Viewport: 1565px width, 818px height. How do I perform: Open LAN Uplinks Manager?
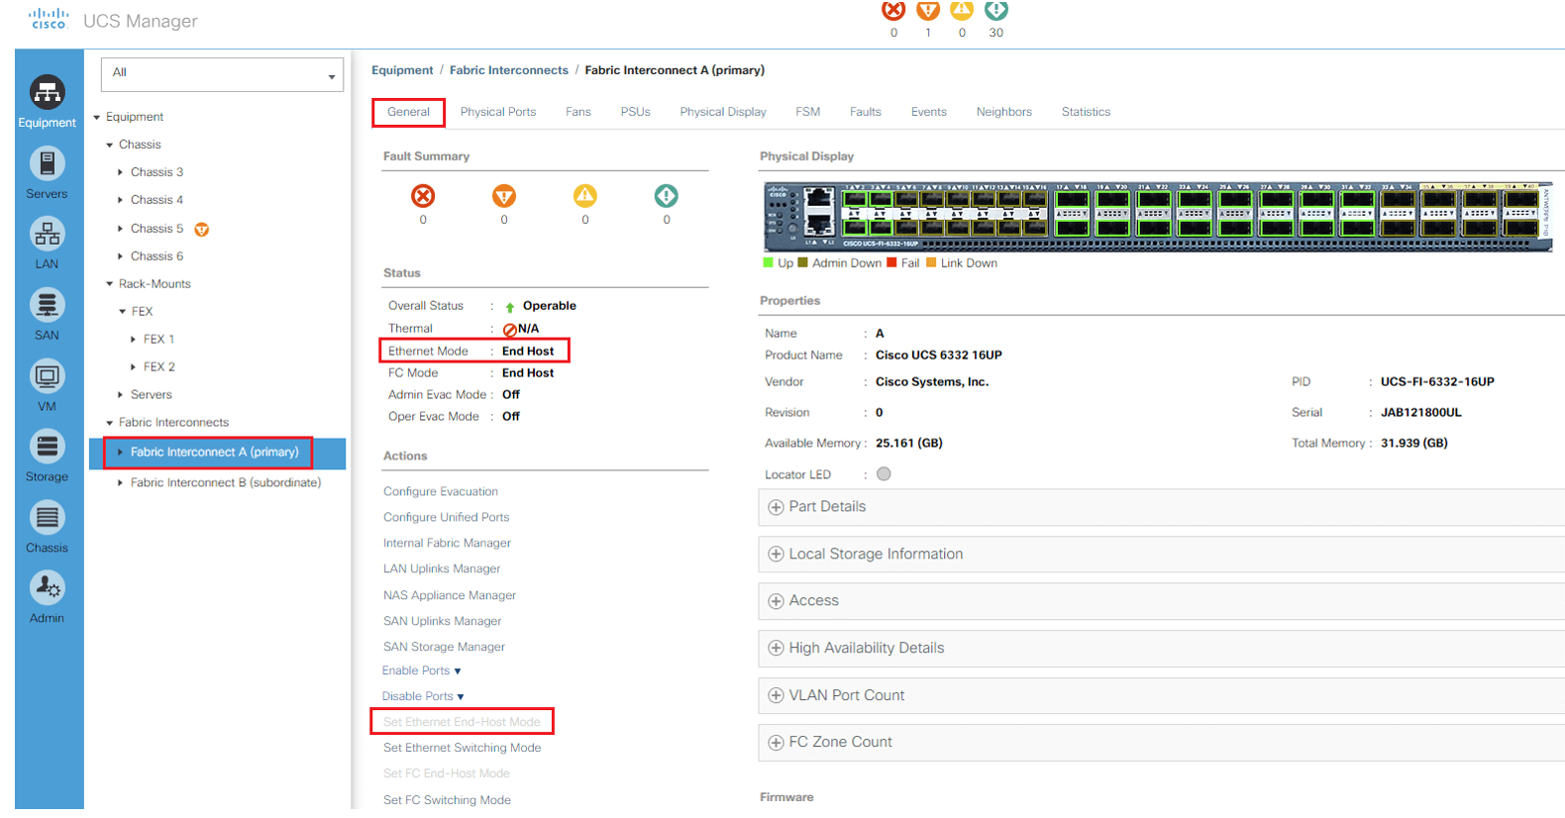click(x=442, y=569)
